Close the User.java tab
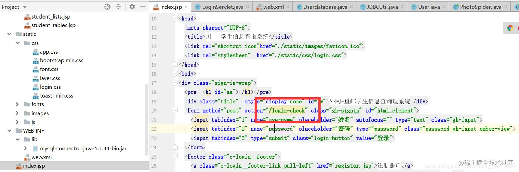The height and width of the screenshot is (172, 519). pyautogui.click(x=445, y=7)
